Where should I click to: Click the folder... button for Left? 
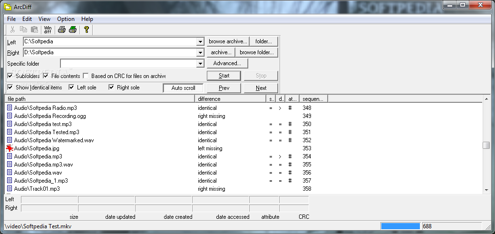tap(263, 41)
